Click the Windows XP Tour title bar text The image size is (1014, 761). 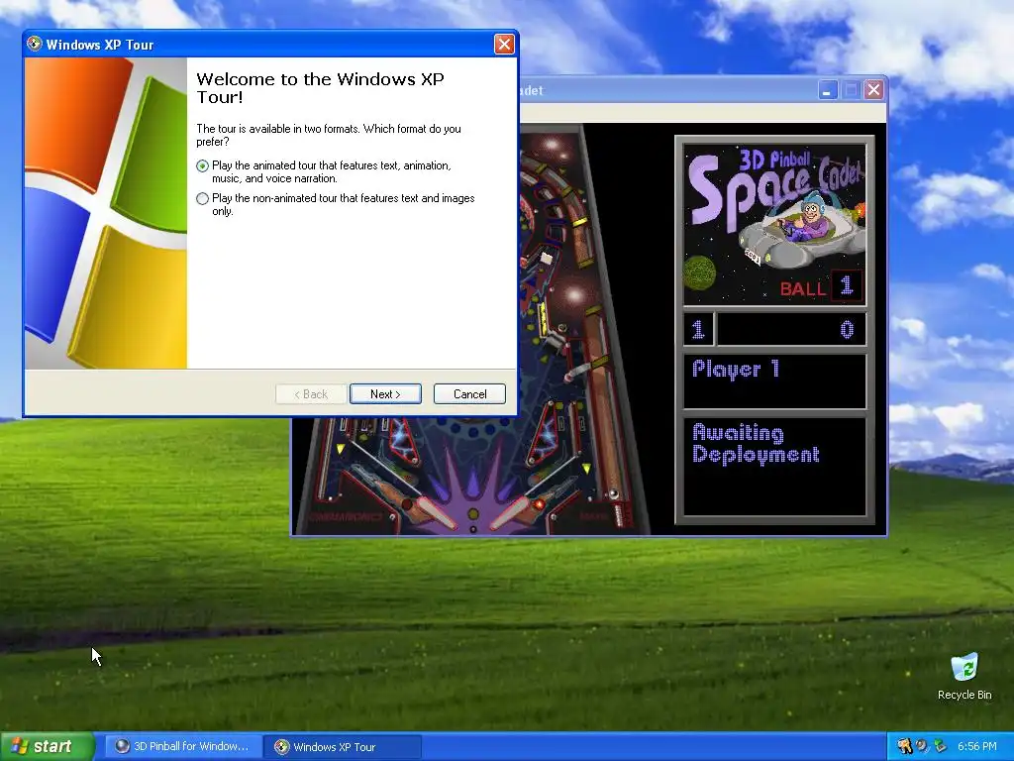pyautogui.click(x=100, y=45)
